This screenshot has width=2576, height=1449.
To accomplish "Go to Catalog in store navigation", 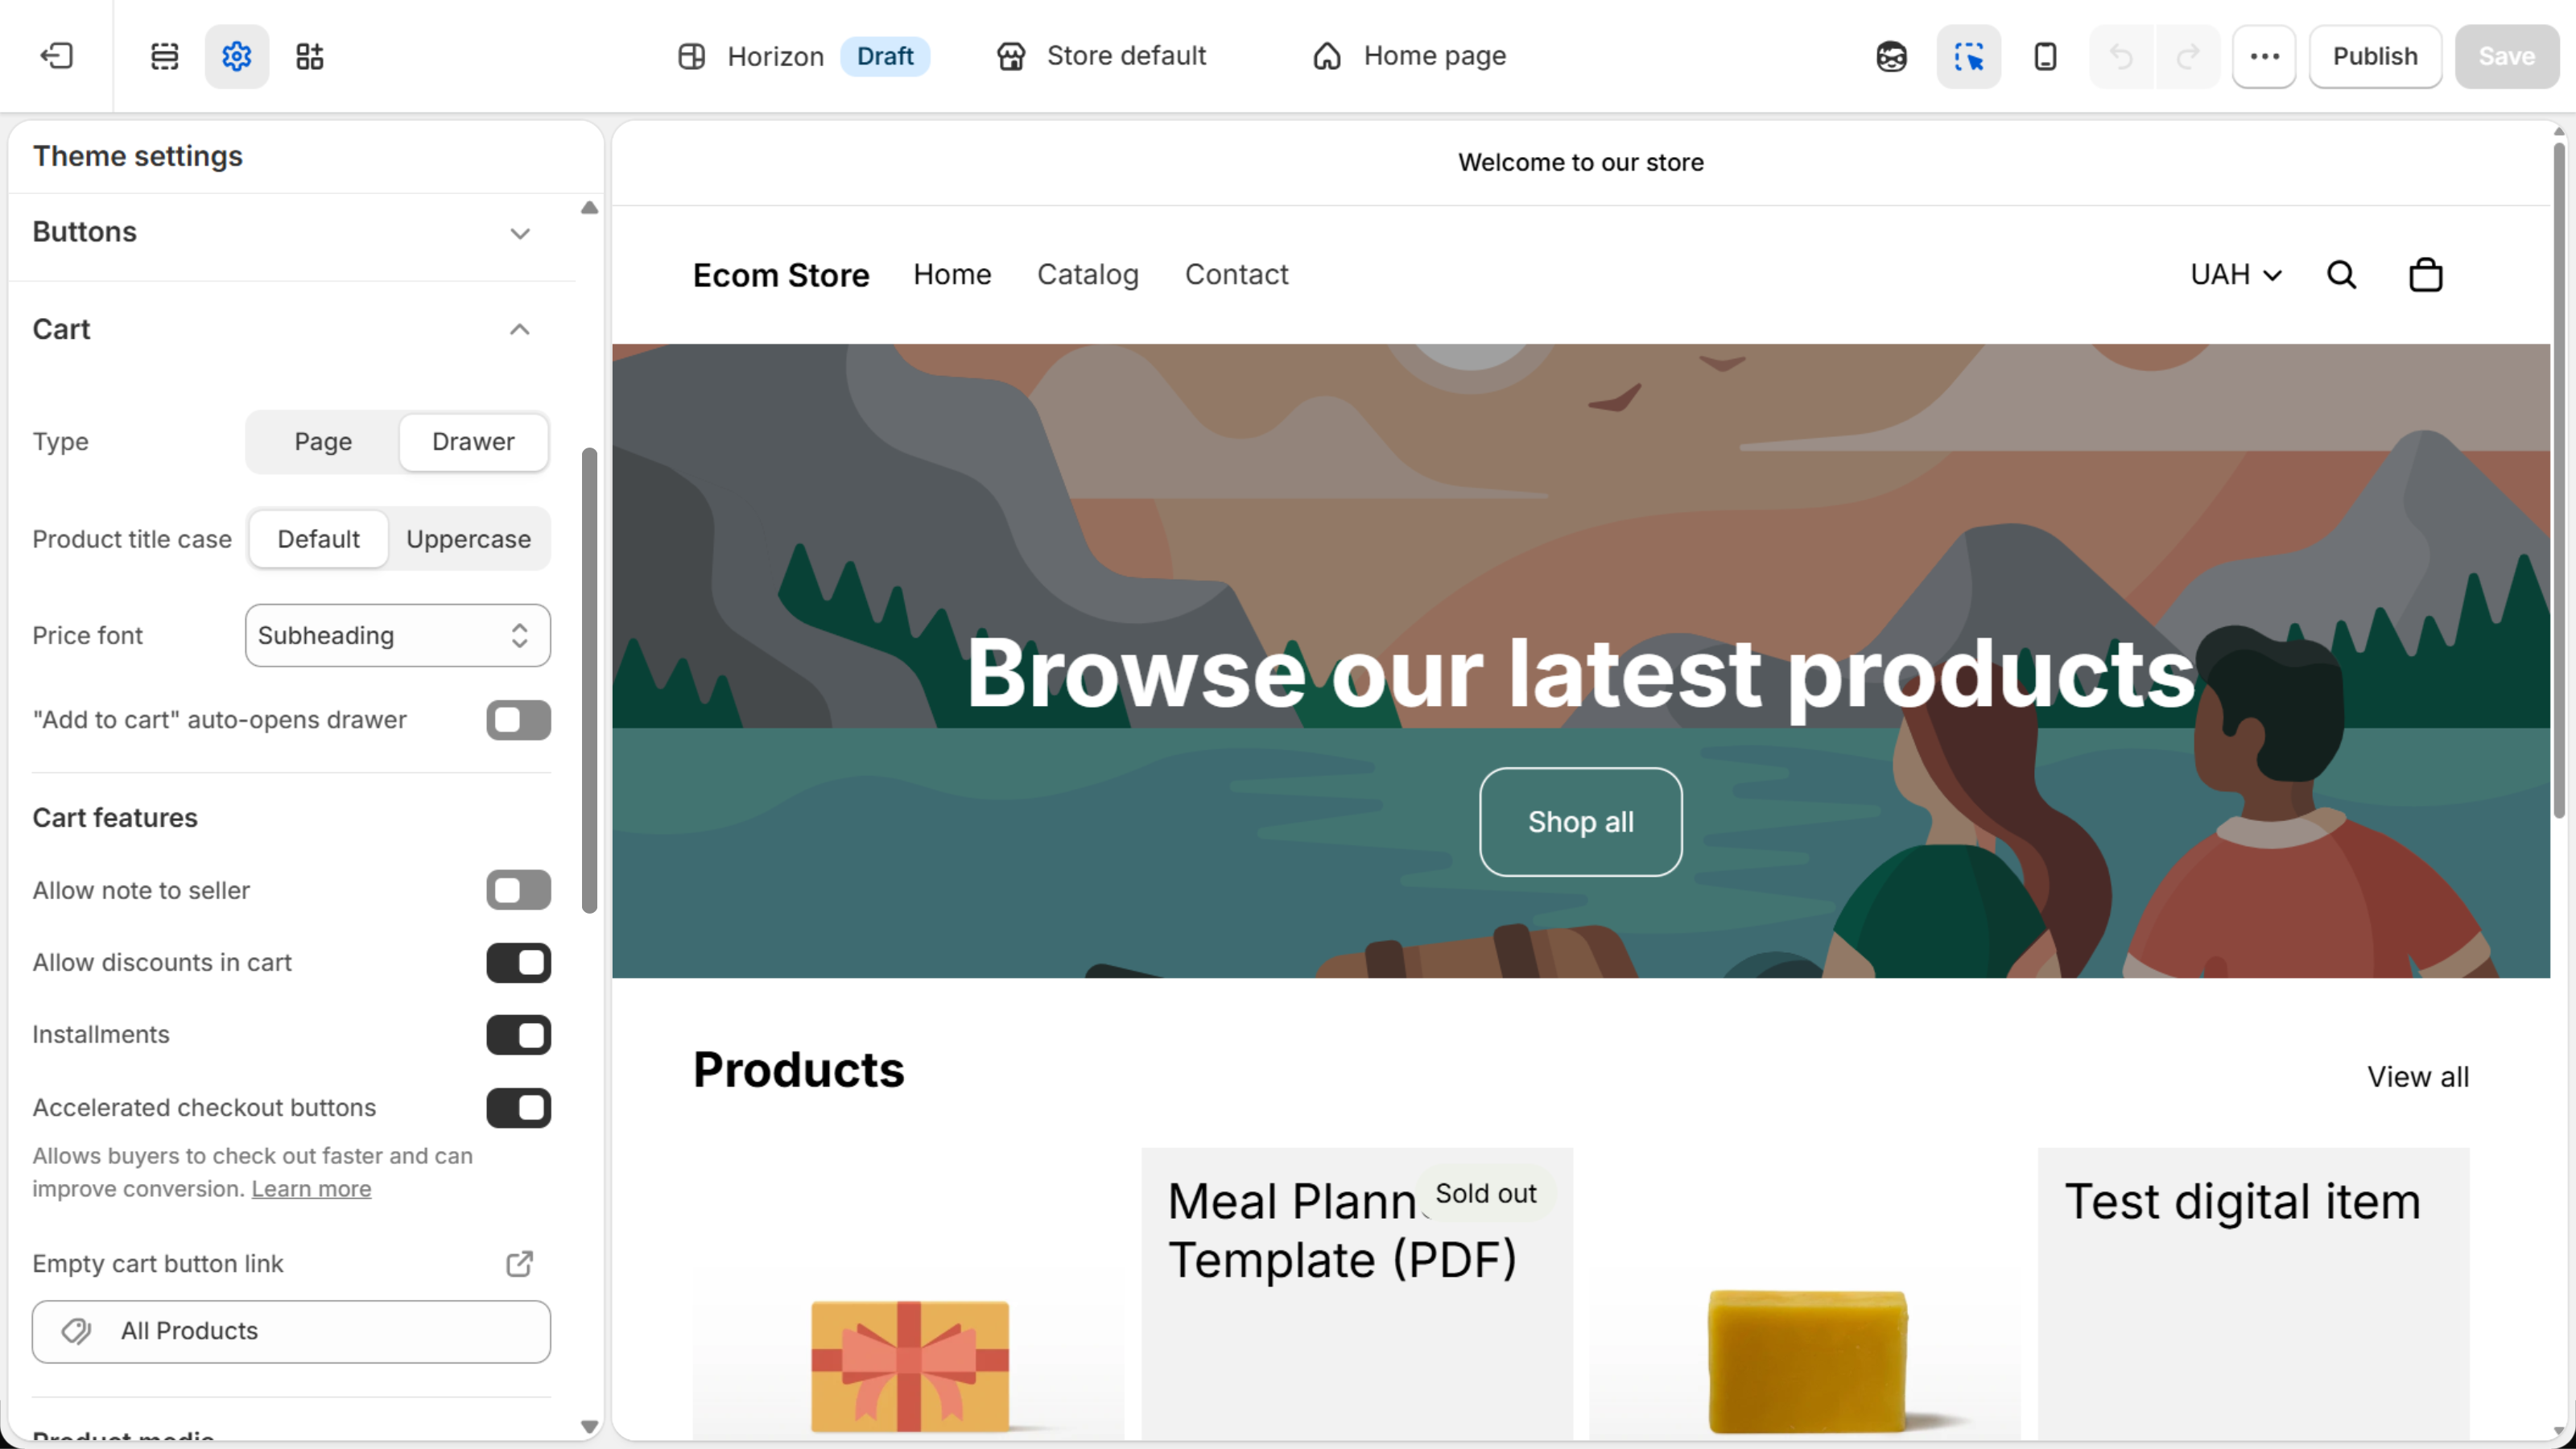I will point(1087,274).
